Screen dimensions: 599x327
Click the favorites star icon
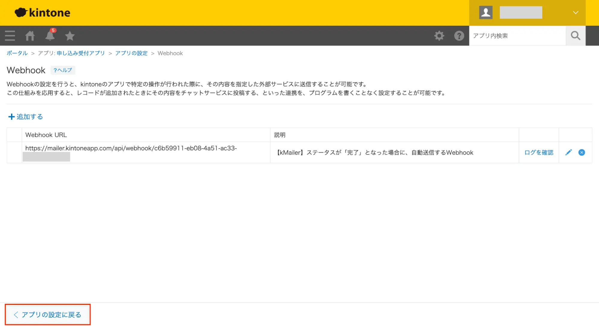point(70,36)
